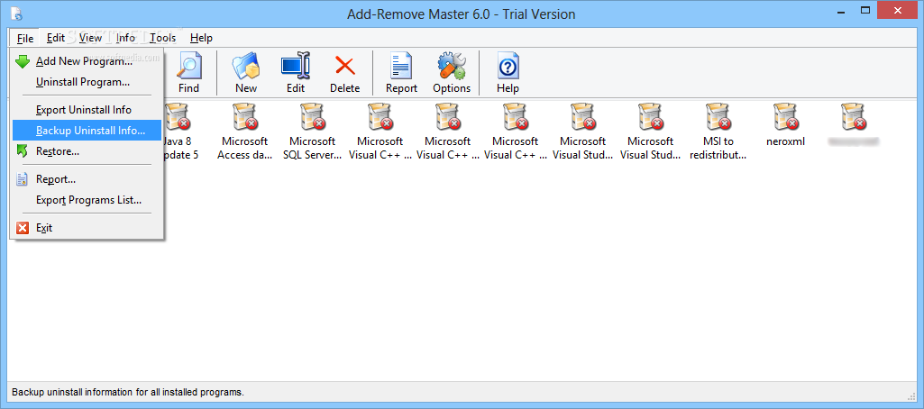924x409 pixels.
Task: Select the Microsoft Access da... program icon
Action: 244,116
